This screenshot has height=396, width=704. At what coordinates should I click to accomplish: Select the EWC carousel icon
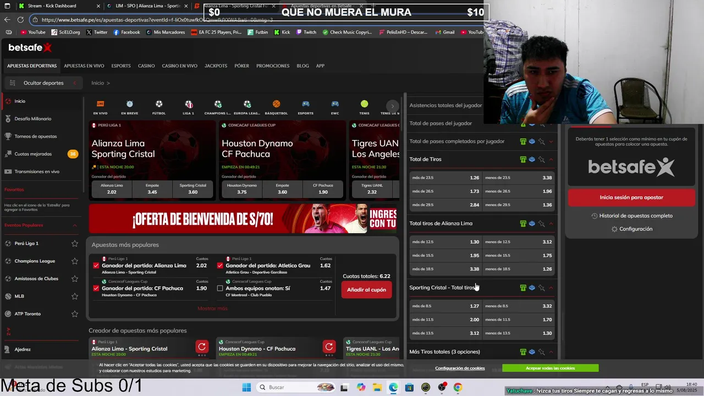click(x=335, y=104)
